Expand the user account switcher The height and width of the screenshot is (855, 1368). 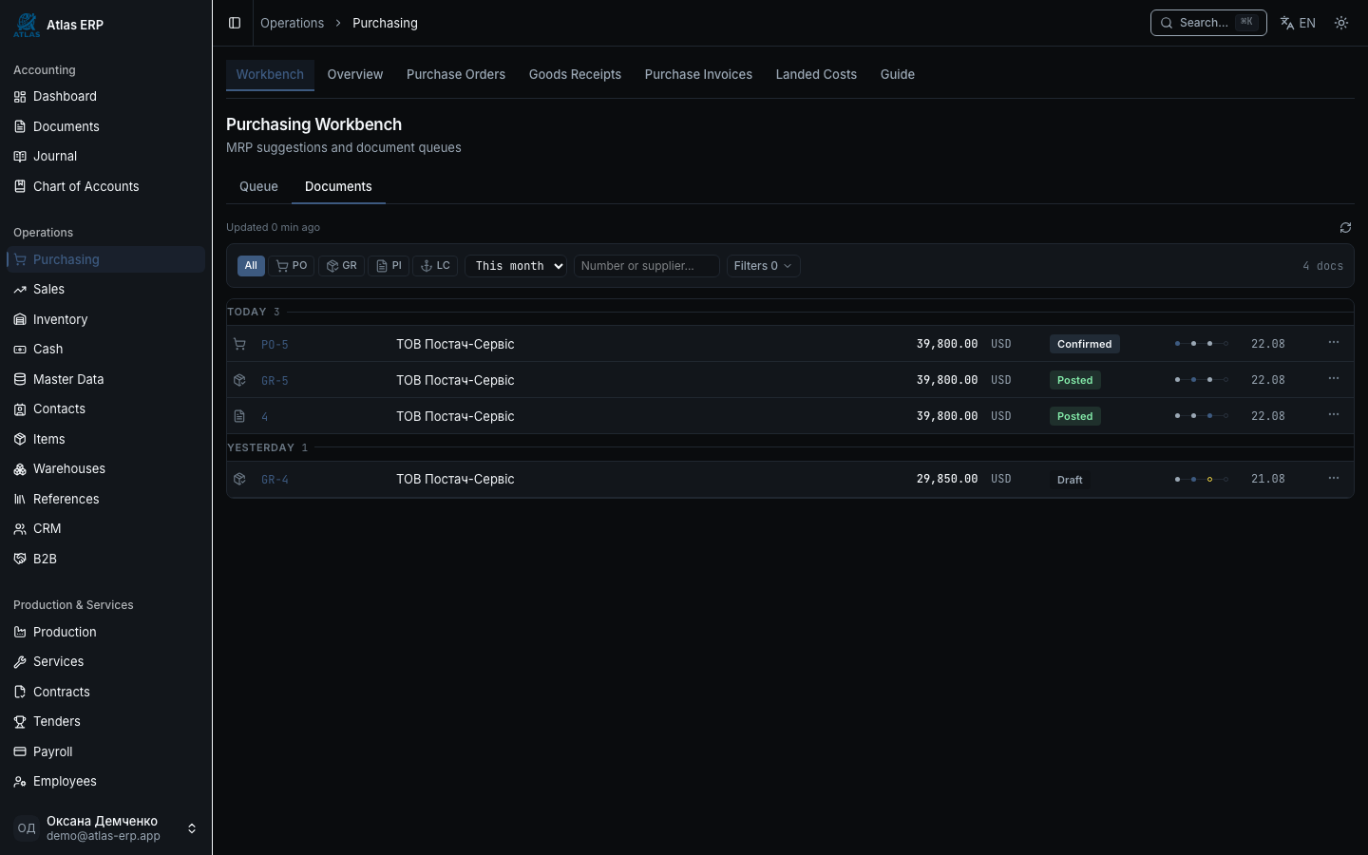105,828
